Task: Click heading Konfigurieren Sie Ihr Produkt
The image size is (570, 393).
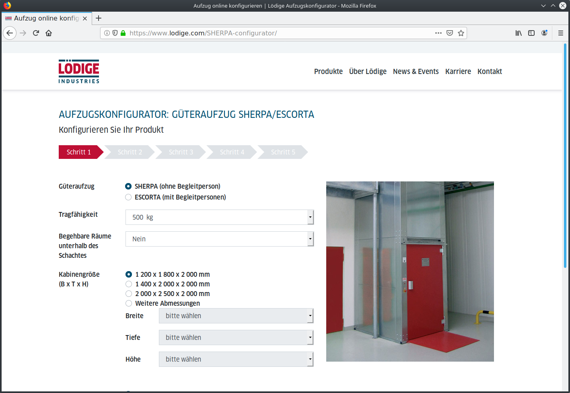Action: 111,130
